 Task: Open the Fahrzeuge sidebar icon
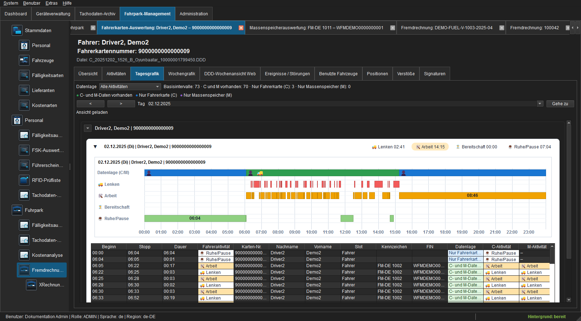pyautogui.click(x=24, y=60)
